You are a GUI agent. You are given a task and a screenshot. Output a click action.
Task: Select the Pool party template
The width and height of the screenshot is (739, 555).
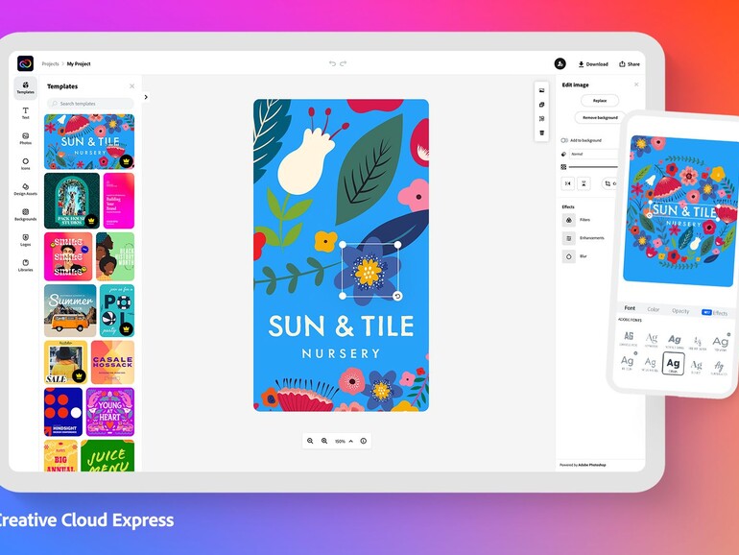click(x=117, y=311)
